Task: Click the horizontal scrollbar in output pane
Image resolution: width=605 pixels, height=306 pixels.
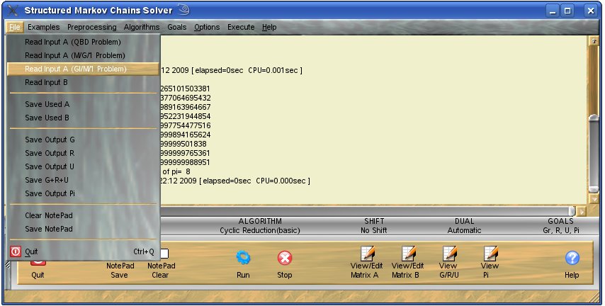Action: (x=368, y=211)
